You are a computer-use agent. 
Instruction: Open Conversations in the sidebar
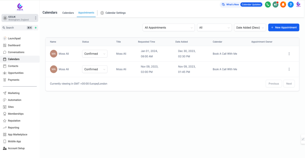[x=16, y=52]
